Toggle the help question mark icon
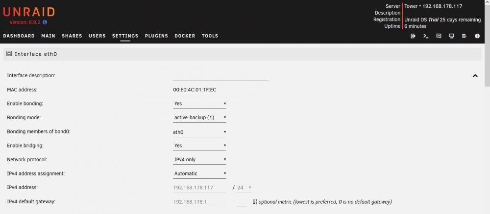This screenshot has height=214, width=490. [x=477, y=36]
